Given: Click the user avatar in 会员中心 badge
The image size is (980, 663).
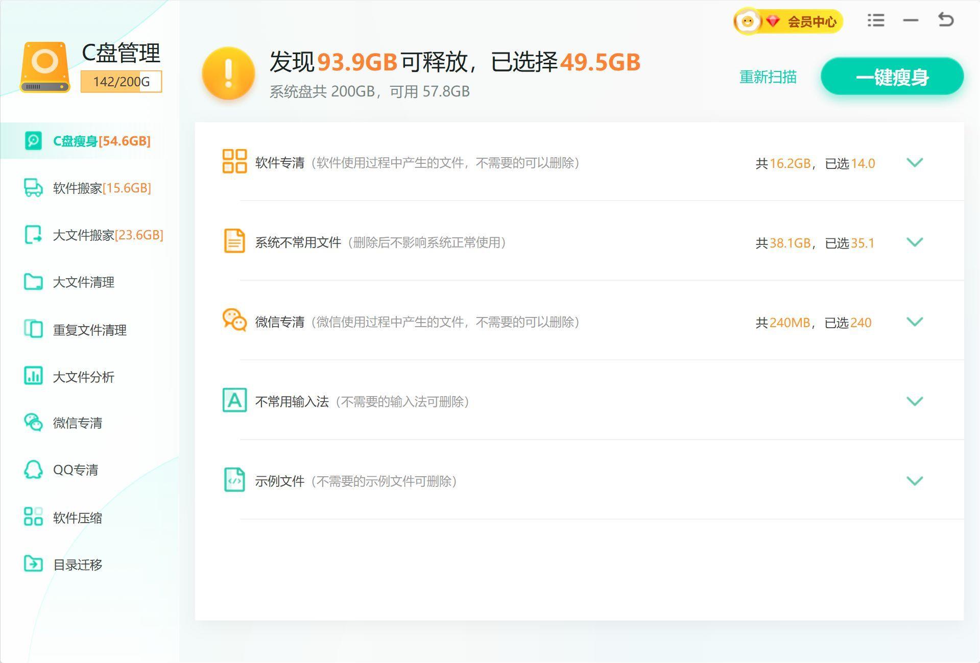Looking at the screenshot, I should click(x=748, y=22).
